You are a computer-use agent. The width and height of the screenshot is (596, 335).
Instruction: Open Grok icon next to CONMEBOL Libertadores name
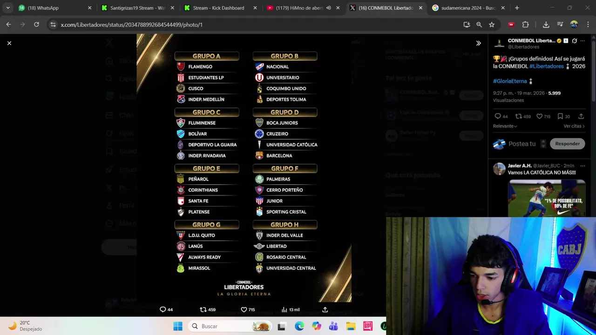(574, 41)
